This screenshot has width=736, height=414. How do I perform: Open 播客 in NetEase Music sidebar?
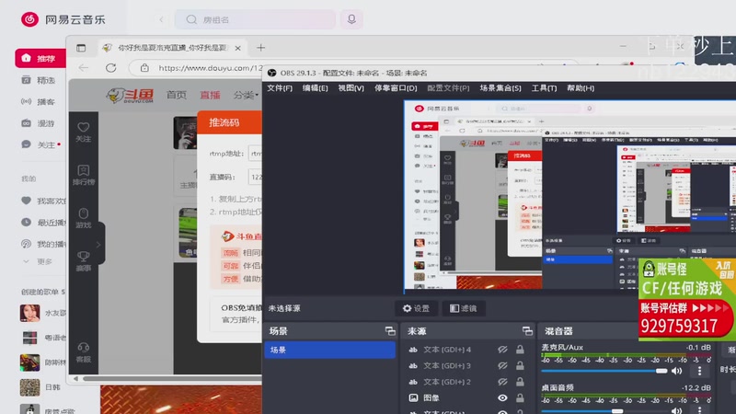40,102
